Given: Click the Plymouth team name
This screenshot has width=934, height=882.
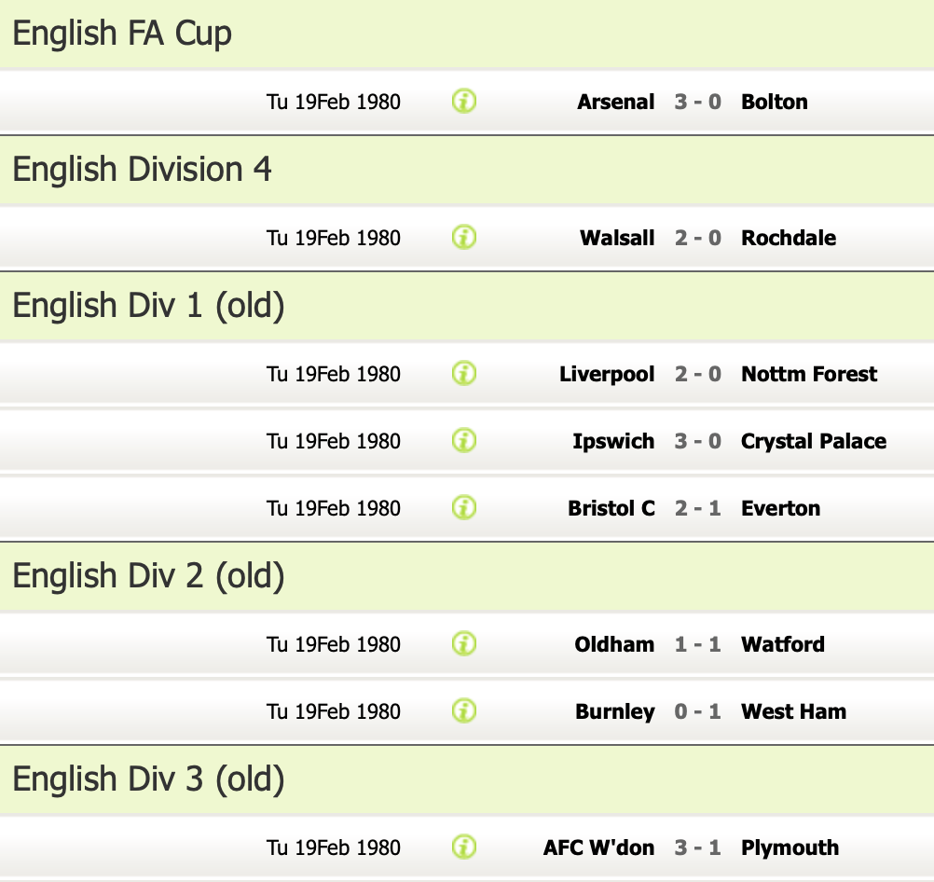Looking at the screenshot, I should tap(790, 848).
